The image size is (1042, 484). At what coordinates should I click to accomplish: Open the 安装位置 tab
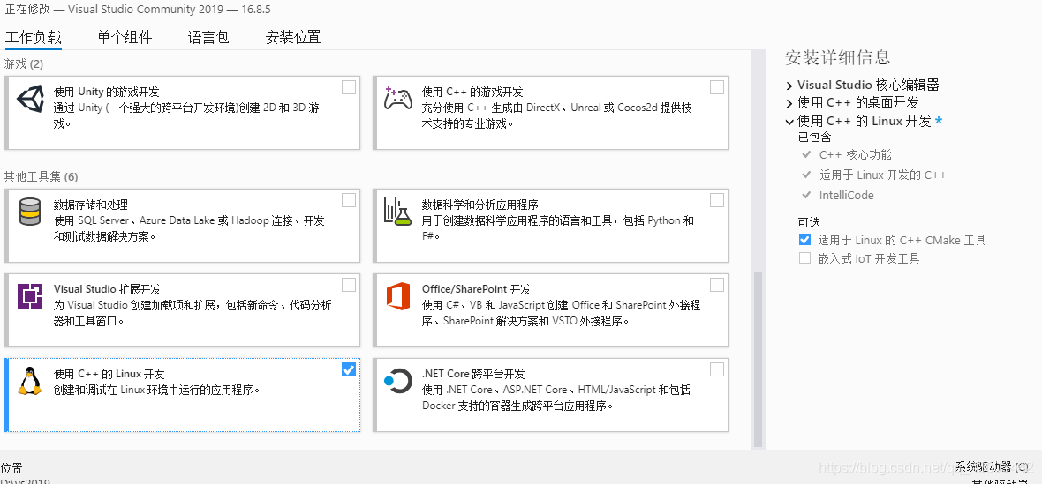293,37
